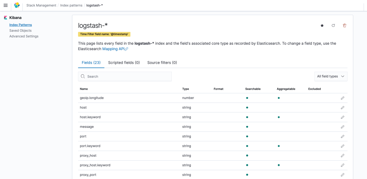Screen dimensions: 367x179
Task: Go to Saved Objects in sidebar
Action: pyautogui.click(x=20, y=31)
